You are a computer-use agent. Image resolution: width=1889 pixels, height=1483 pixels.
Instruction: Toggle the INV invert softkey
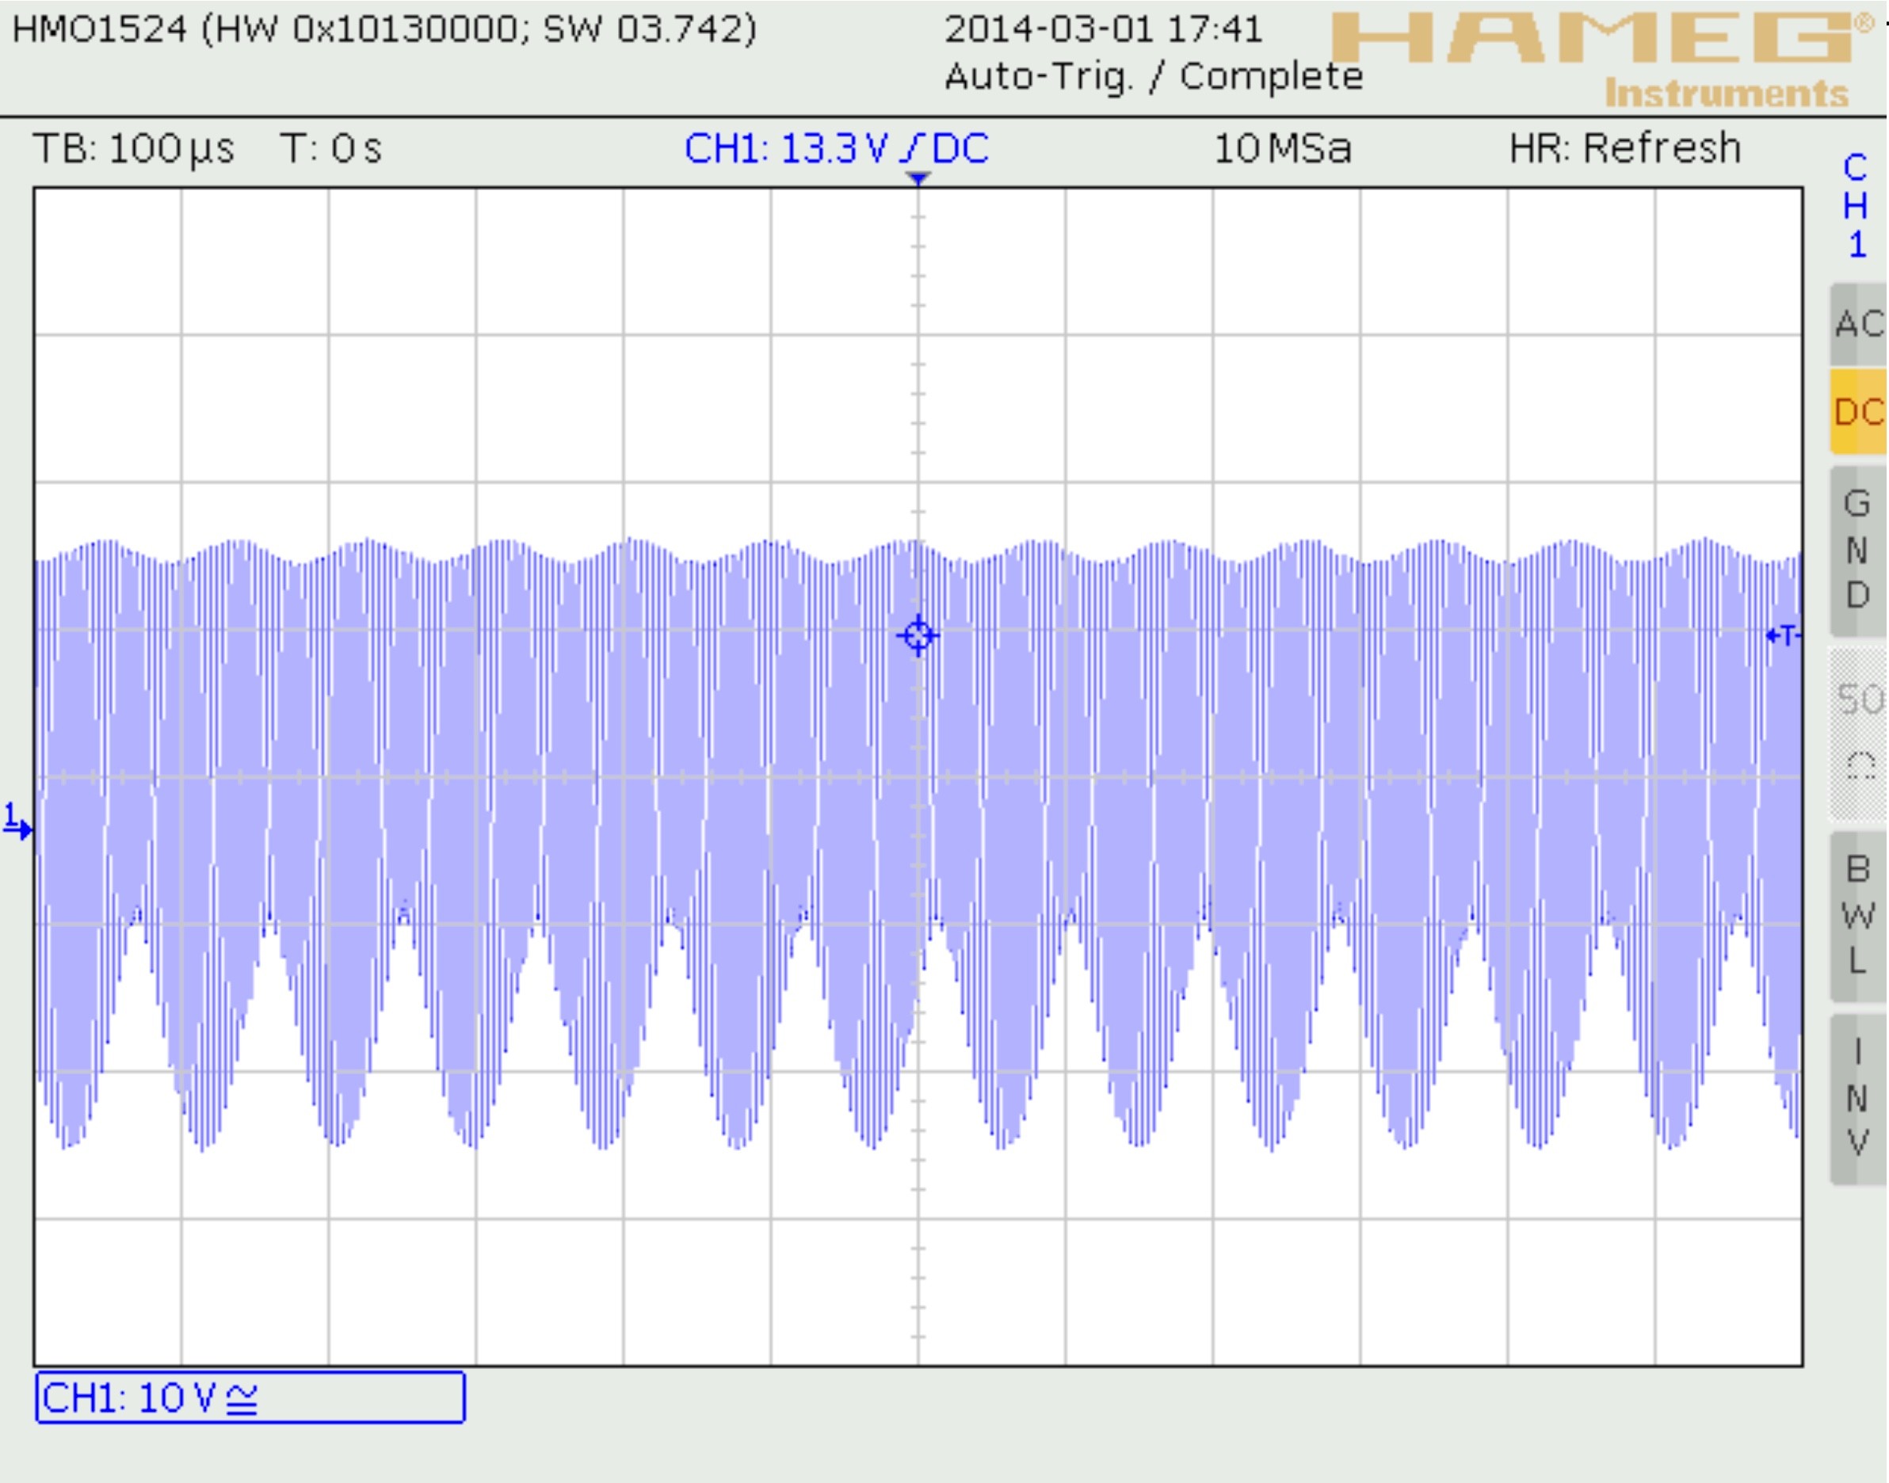(x=1859, y=1098)
